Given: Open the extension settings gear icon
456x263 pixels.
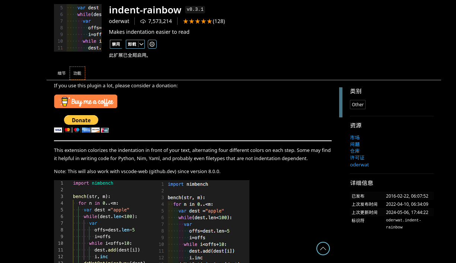Looking at the screenshot, I should click(152, 44).
